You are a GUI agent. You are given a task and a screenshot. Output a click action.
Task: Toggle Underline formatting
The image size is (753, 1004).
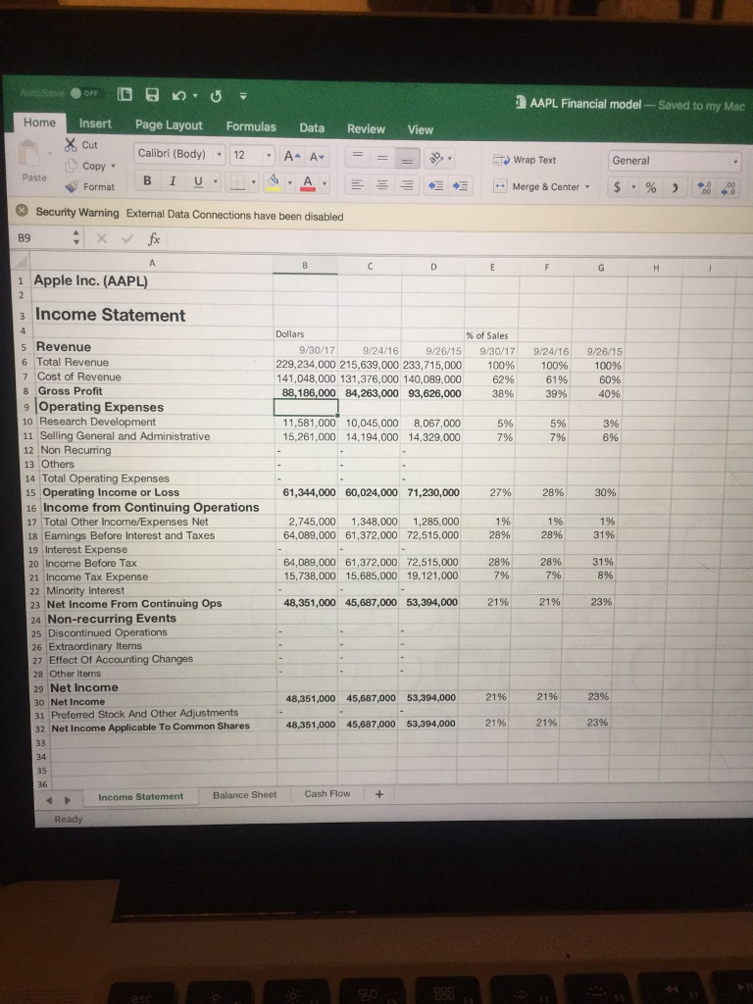point(198,181)
